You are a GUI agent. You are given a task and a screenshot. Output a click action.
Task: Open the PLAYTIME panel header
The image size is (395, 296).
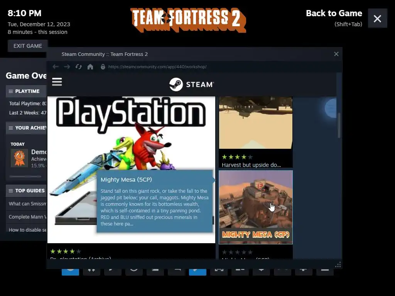[x=26, y=91]
